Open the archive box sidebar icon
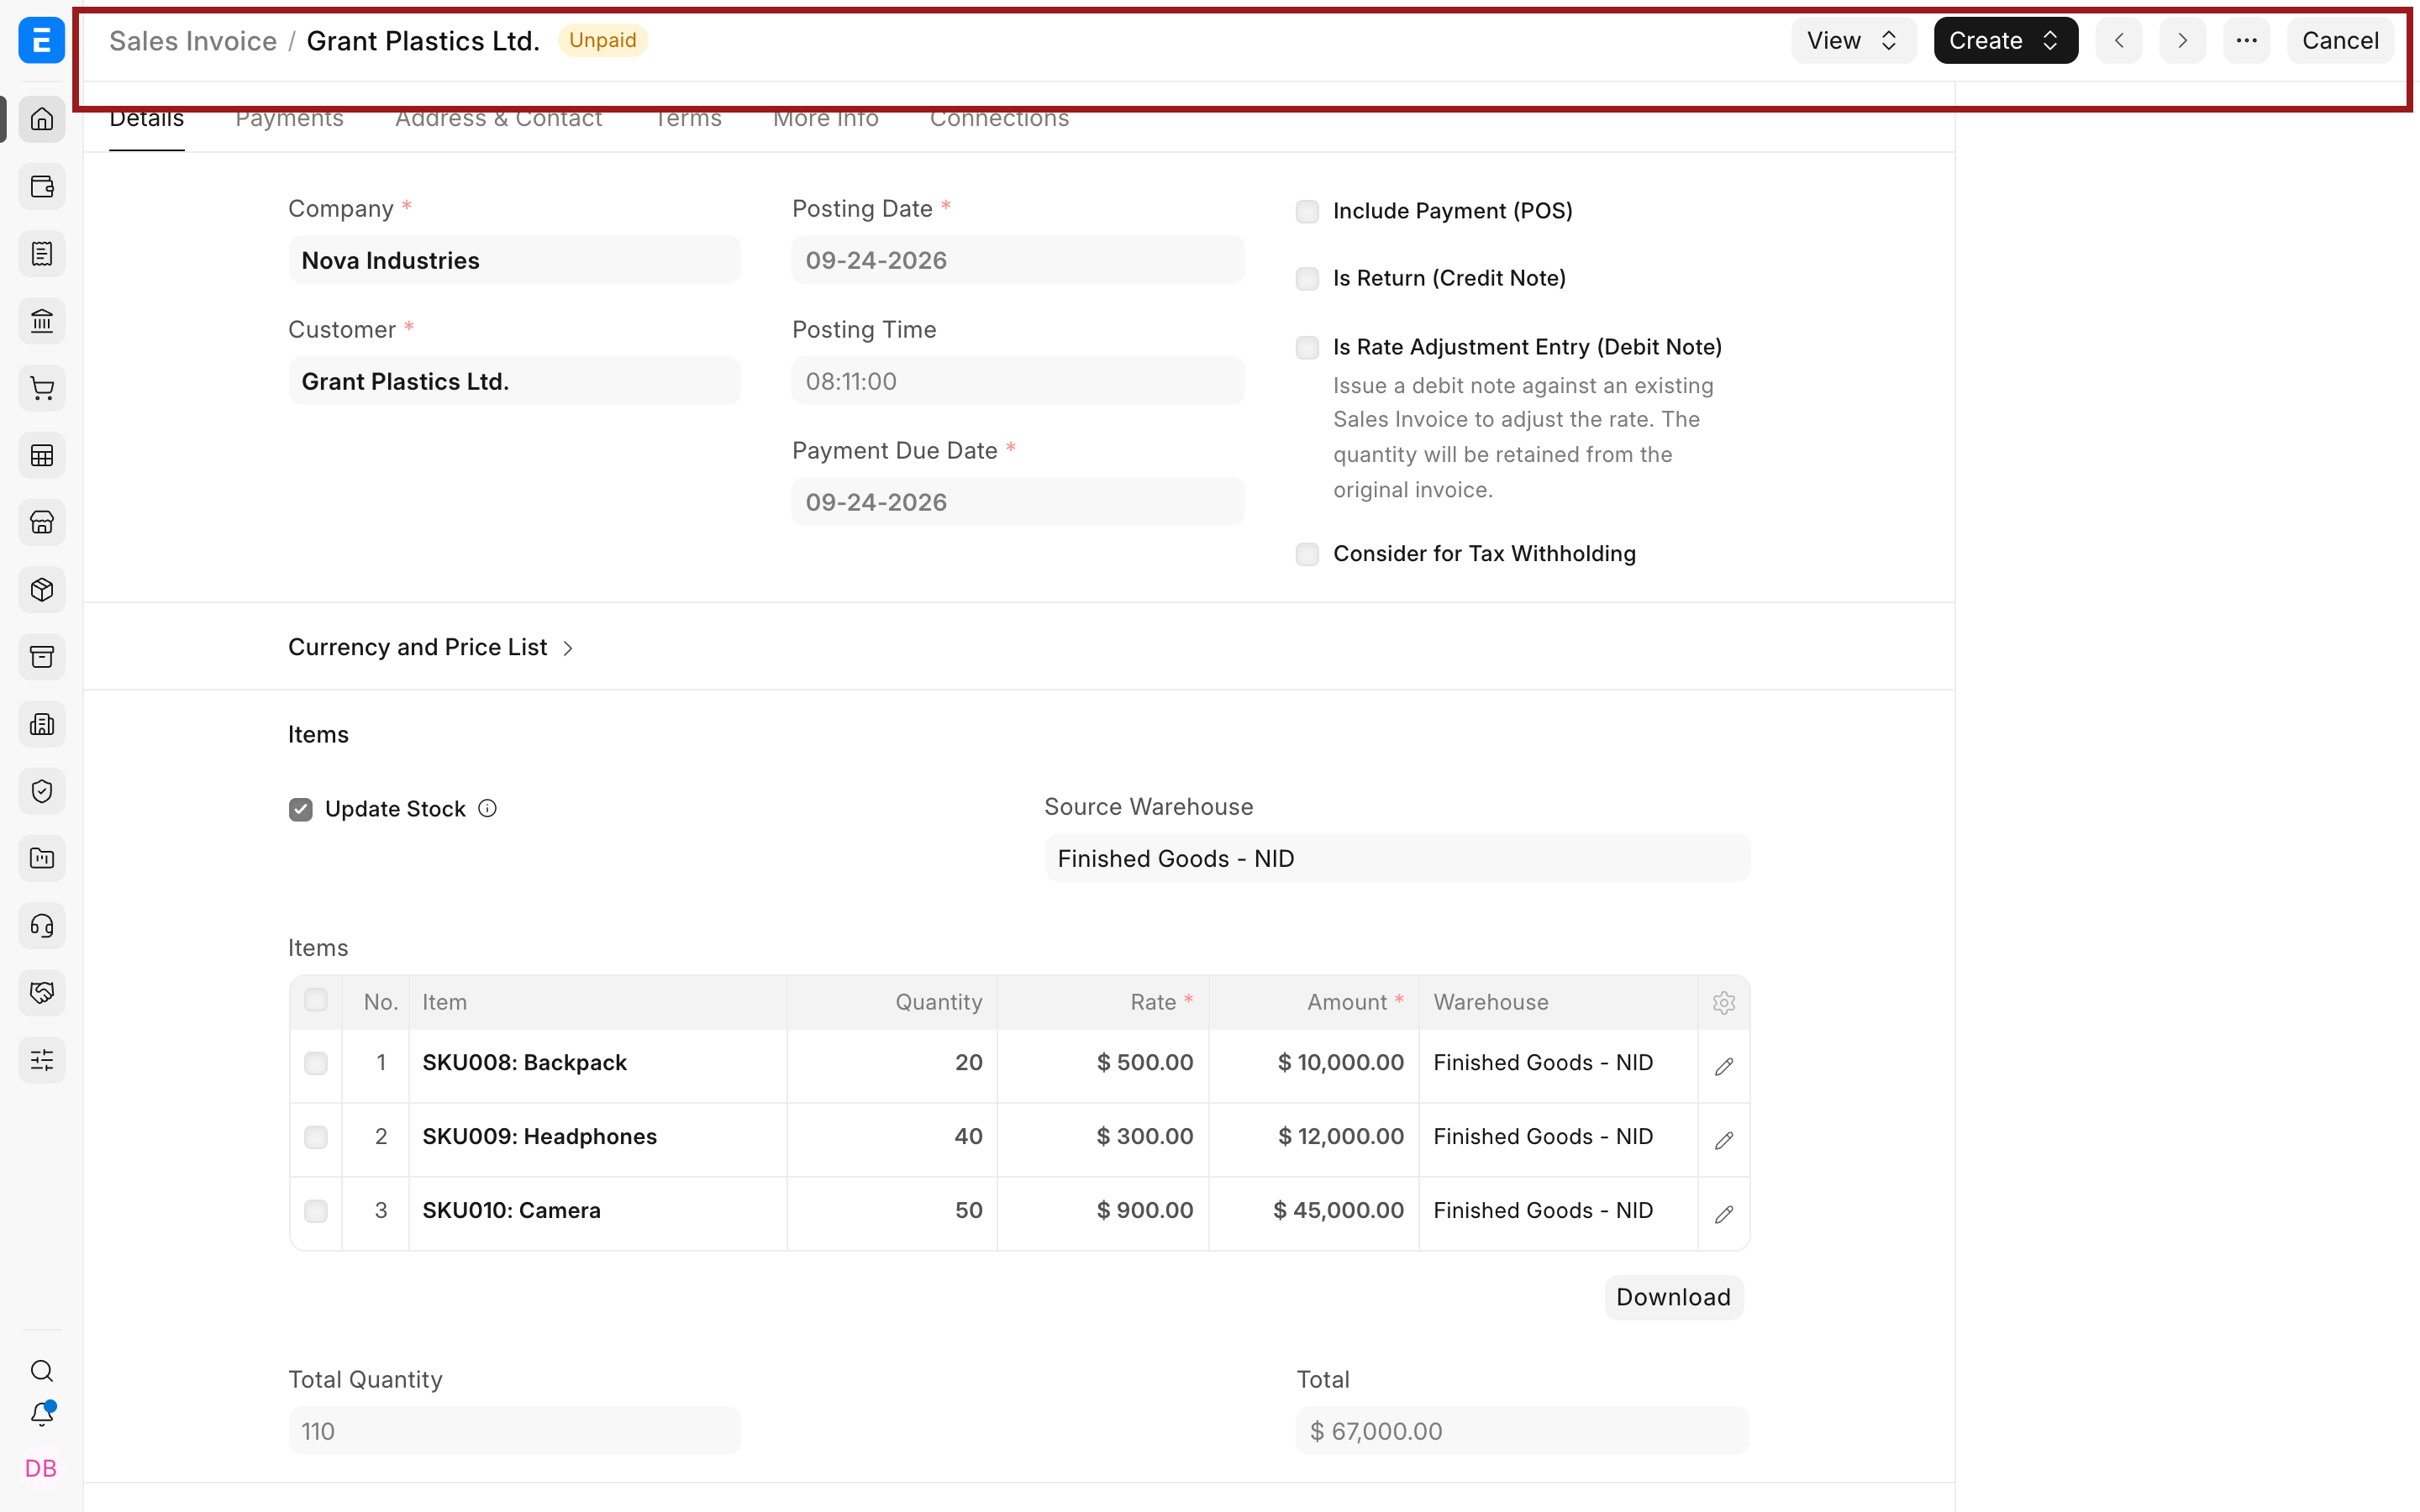 pos(41,657)
